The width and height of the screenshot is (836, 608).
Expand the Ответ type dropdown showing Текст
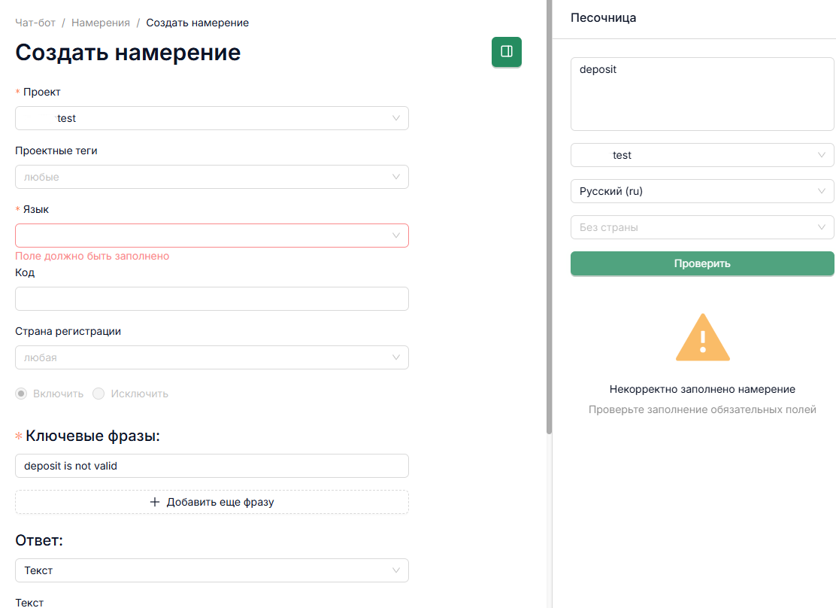[212, 570]
